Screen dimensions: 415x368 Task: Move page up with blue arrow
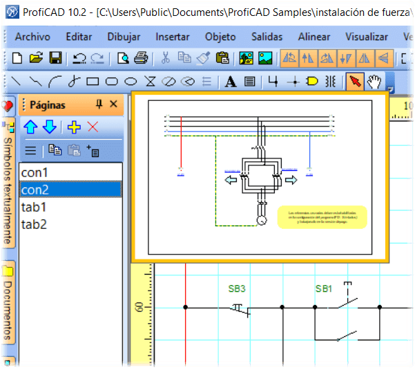tap(30, 127)
